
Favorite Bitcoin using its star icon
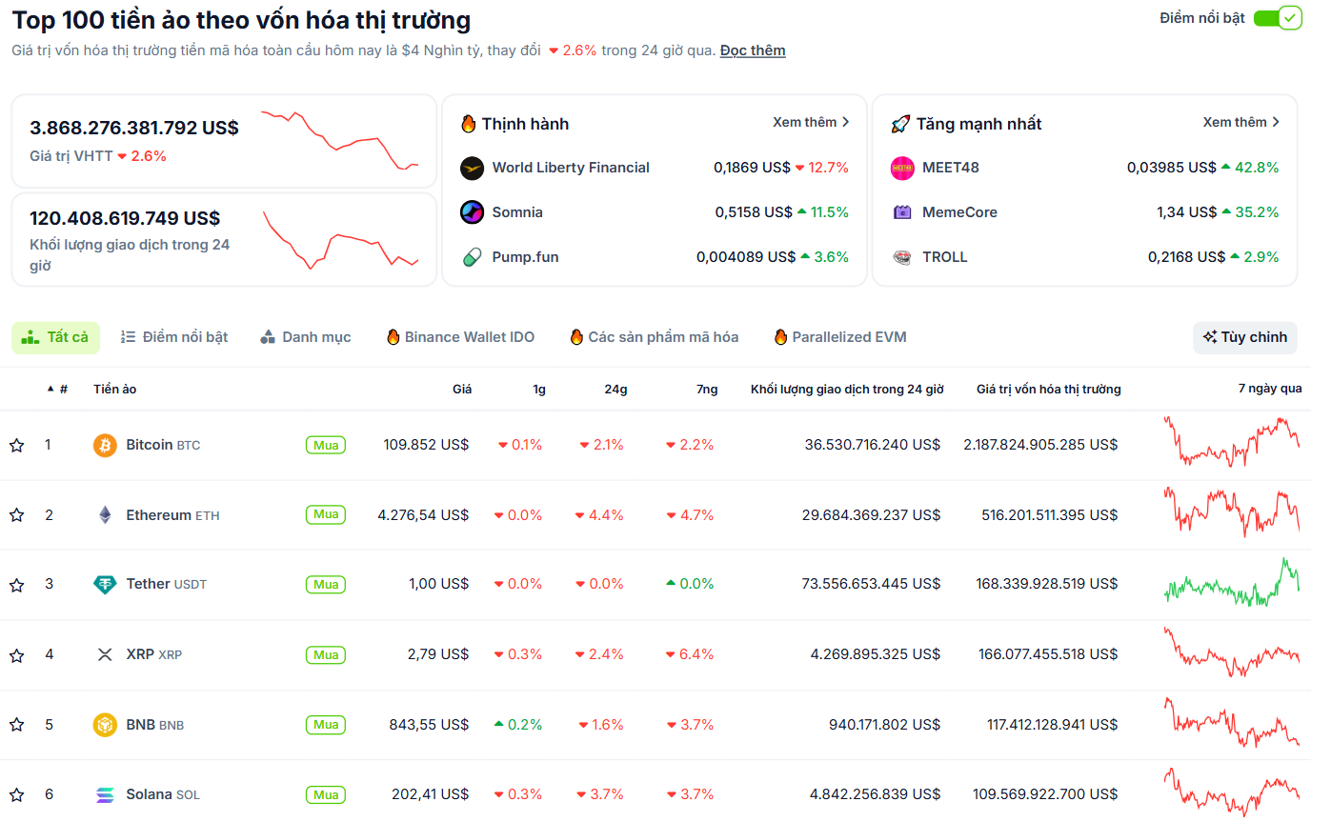(16, 444)
